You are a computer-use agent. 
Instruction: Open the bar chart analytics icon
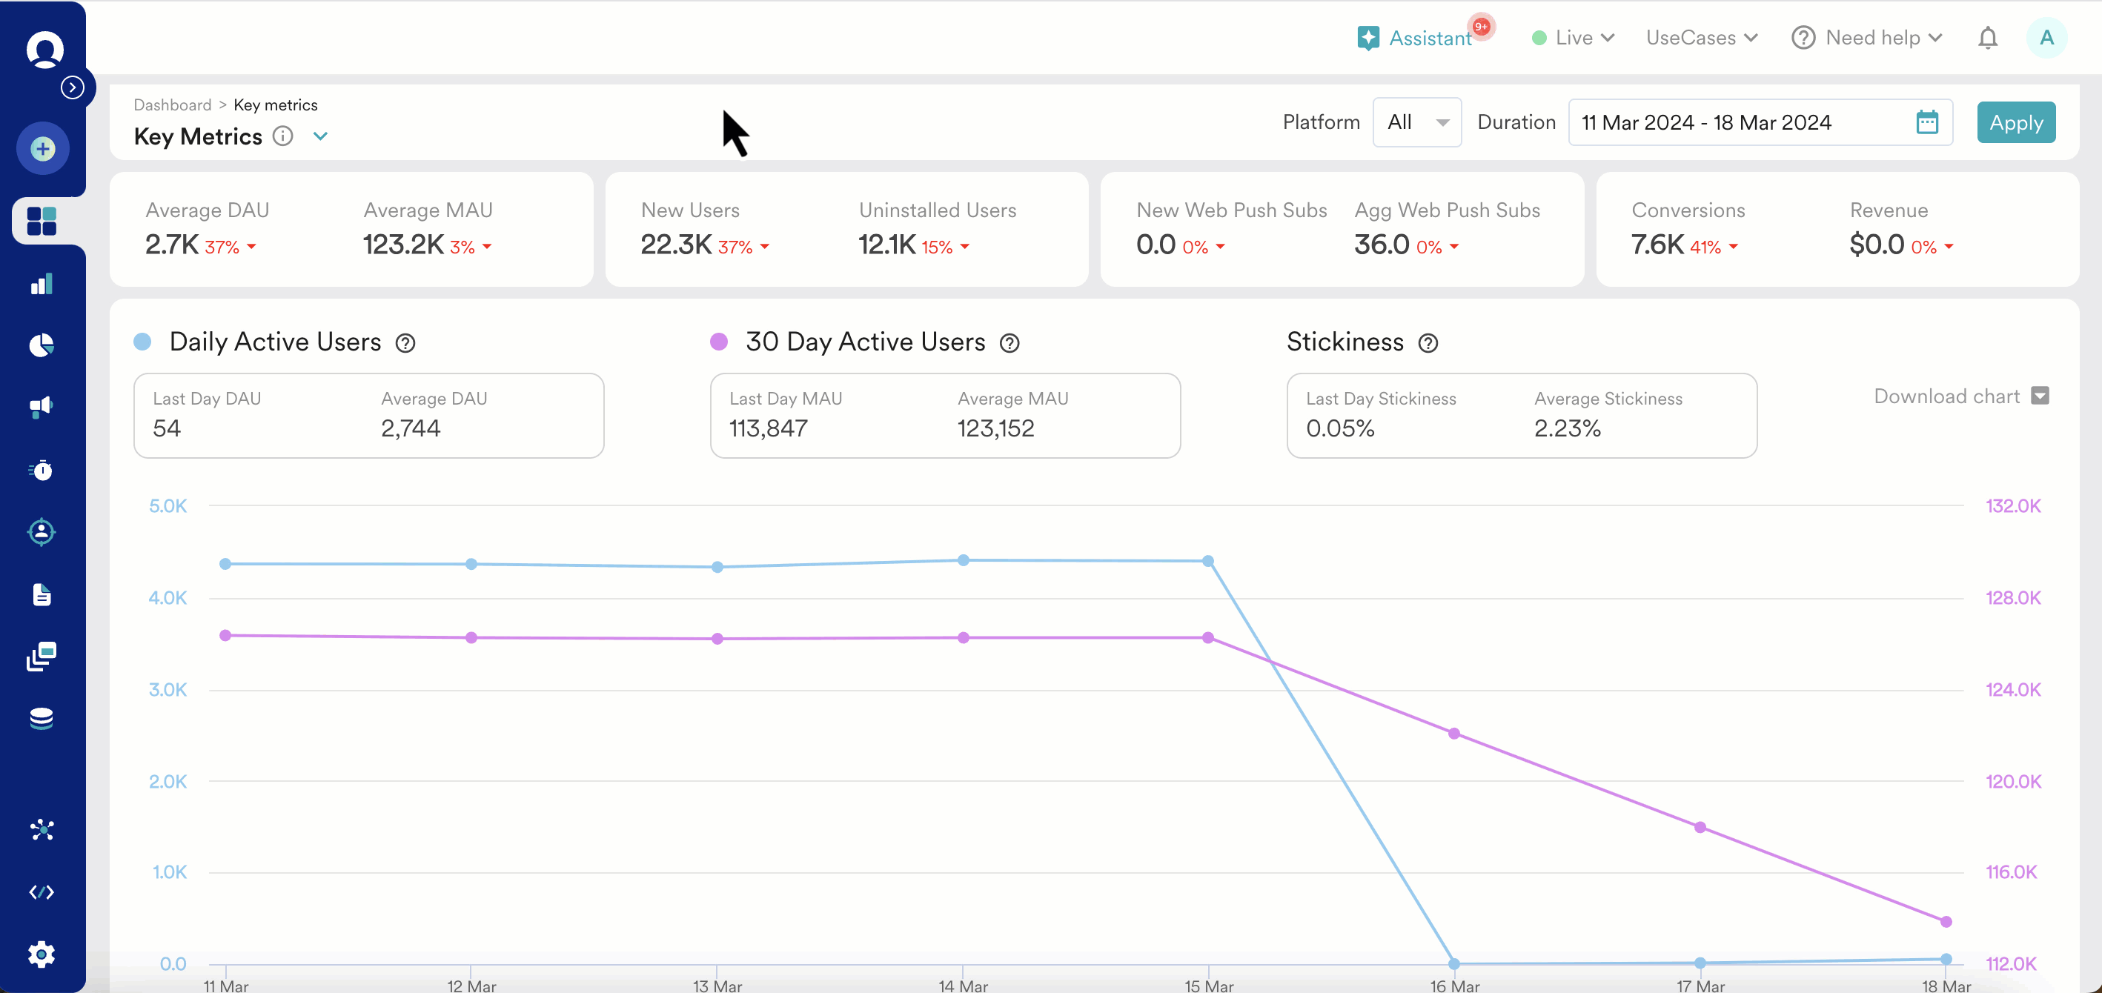pos(42,283)
